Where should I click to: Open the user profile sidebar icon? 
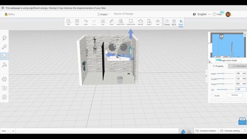point(4,97)
